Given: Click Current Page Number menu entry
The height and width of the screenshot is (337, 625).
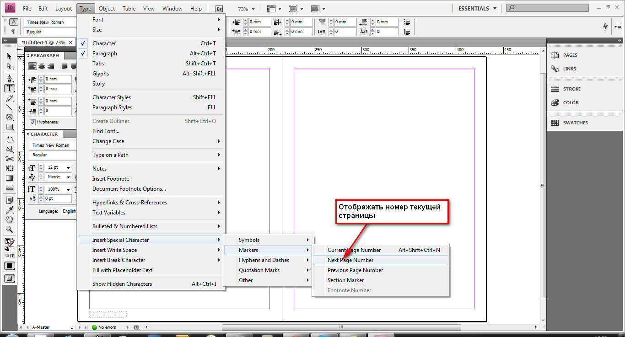Looking at the screenshot, I should tap(354, 250).
